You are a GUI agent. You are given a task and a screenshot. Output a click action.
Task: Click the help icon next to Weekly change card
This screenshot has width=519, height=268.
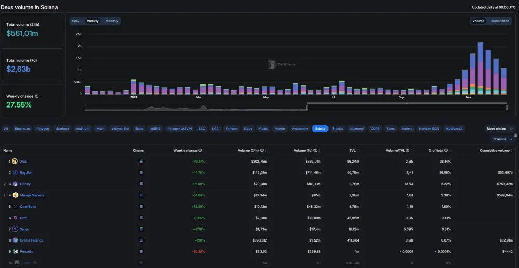[37, 96]
